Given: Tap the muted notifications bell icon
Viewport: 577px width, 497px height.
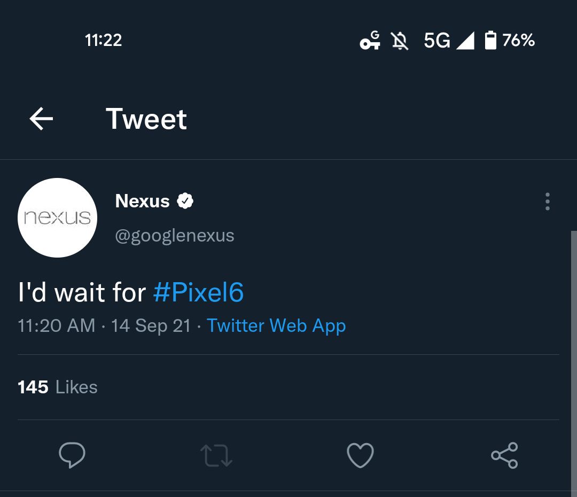Looking at the screenshot, I should point(400,41).
